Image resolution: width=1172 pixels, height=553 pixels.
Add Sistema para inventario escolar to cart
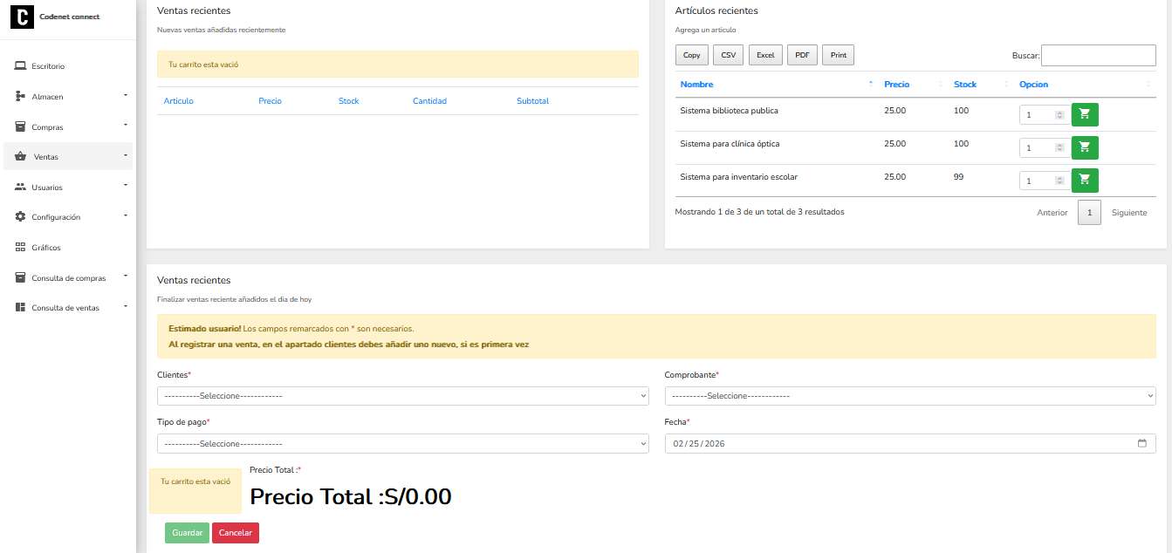1085,180
